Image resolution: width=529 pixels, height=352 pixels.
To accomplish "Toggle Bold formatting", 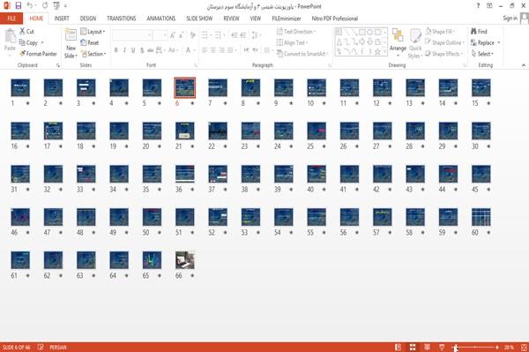I will pyautogui.click(x=115, y=50).
